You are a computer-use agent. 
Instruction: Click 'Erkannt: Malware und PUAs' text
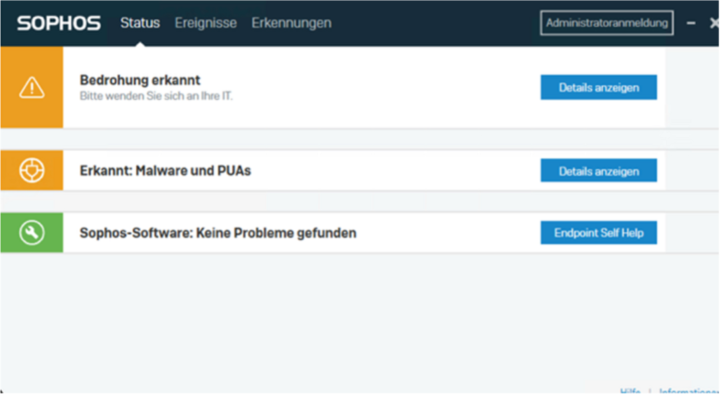click(x=165, y=171)
